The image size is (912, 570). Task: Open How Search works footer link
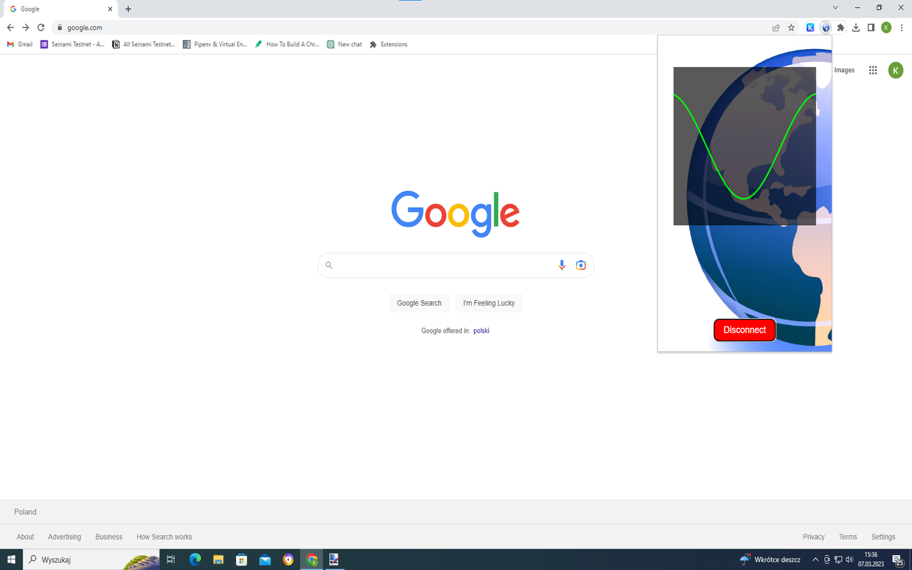pyautogui.click(x=164, y=537)
